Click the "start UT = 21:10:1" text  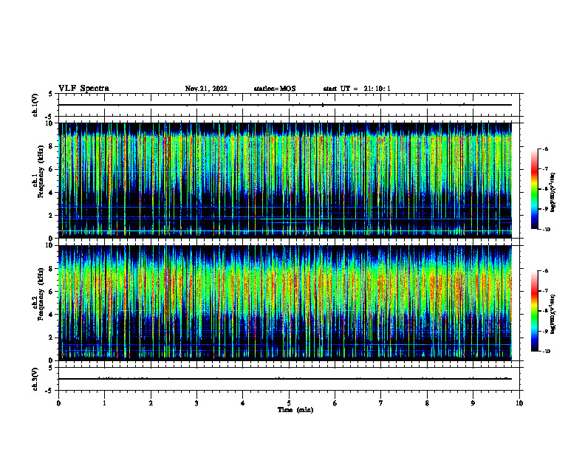point(357,89)
